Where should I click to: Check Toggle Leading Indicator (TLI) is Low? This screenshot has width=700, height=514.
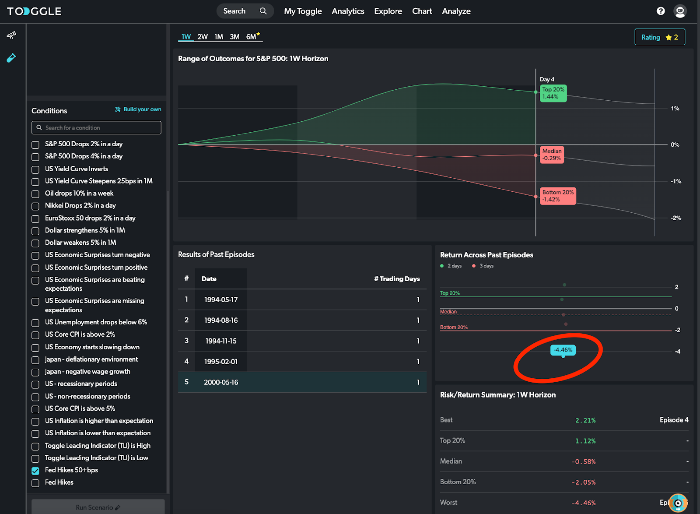(35, 458)
